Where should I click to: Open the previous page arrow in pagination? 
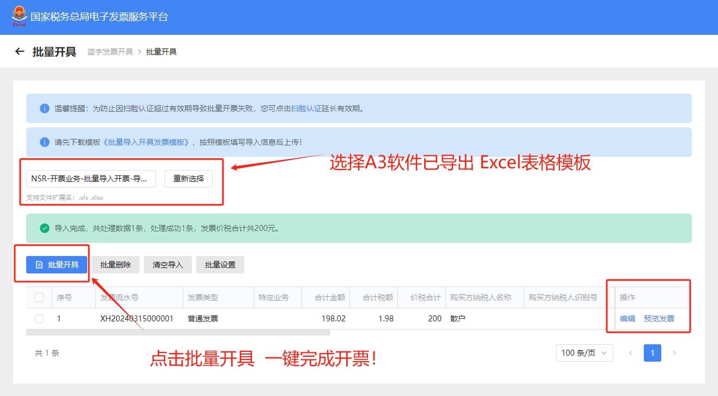tap(631, 353)
